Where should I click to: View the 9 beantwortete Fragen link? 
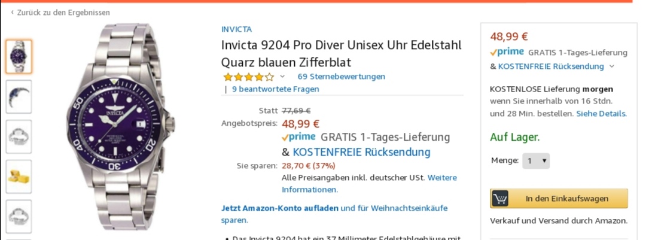pos(275,89)
